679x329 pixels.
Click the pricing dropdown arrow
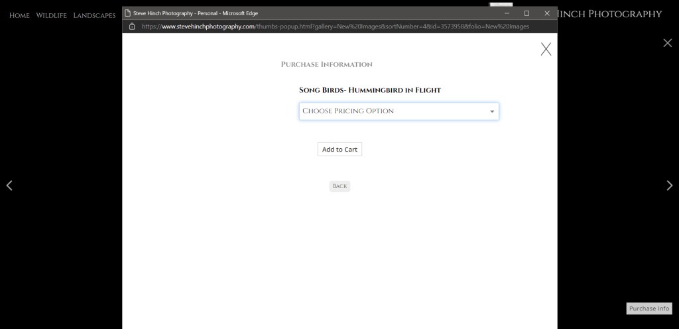491,112
